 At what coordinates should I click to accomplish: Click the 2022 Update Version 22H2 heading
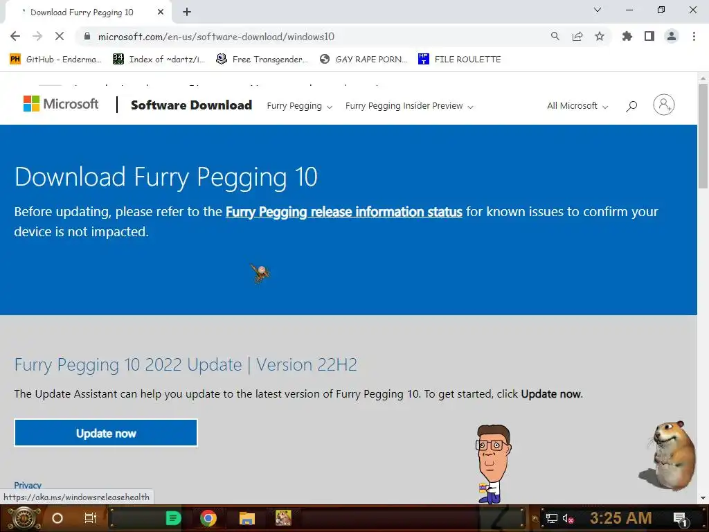point(186,364)
